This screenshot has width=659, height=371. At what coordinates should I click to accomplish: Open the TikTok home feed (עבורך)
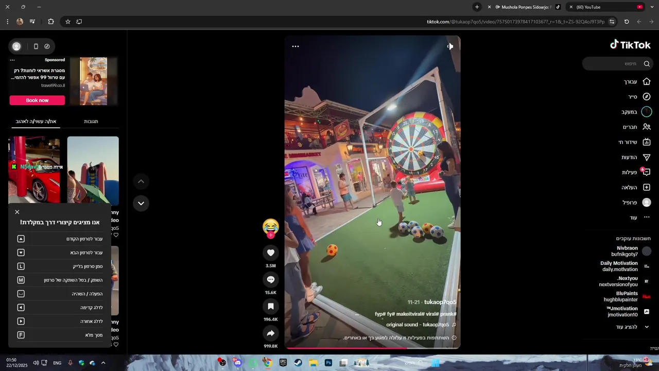pos(637,81)
